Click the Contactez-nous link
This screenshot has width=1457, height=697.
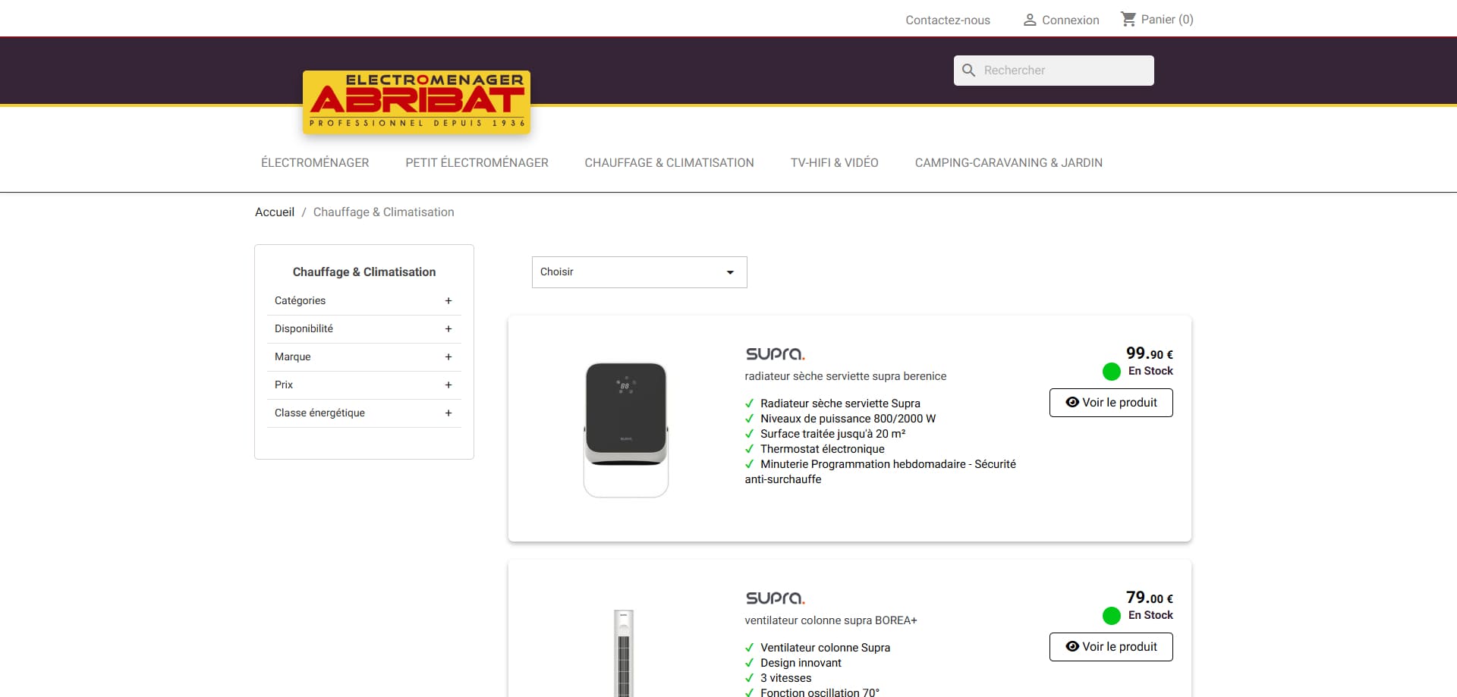pyautogui.click(x=948, y=20)
